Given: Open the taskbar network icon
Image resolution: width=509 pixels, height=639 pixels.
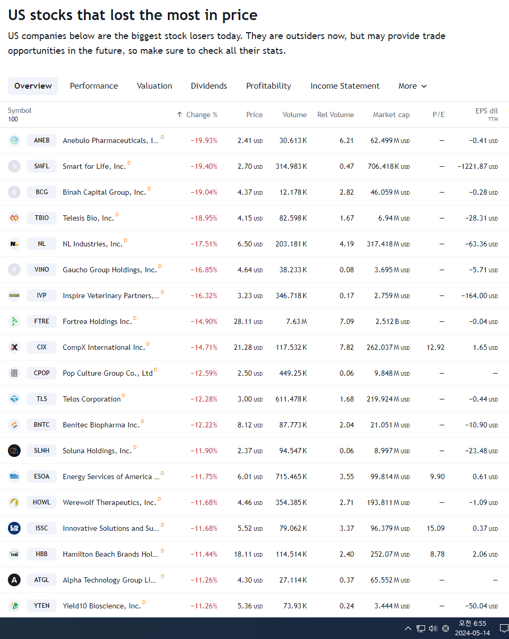Looking at the screenshot, I should click(421, 628).
